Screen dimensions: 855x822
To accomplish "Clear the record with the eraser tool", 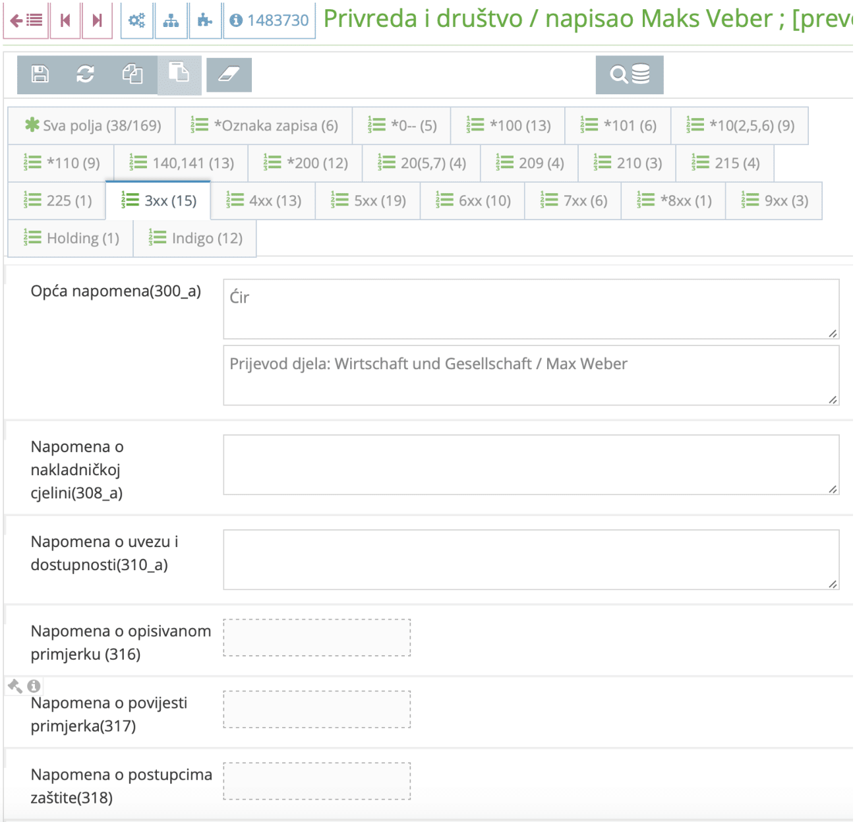I will pyautogui.click(x=230, y=74).
